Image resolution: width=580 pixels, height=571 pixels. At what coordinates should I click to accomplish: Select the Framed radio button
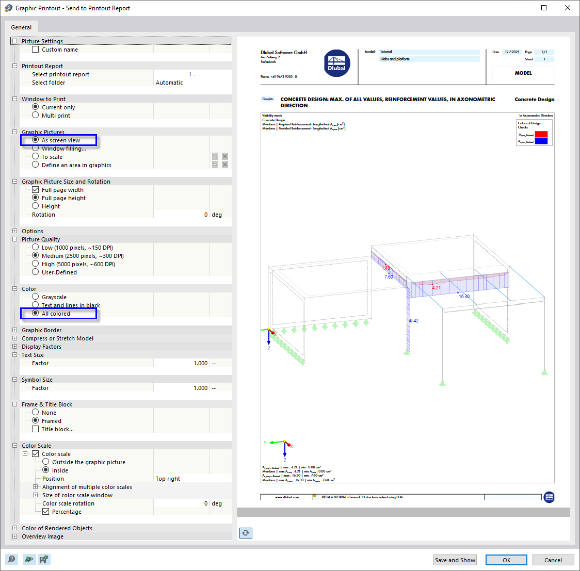[36, 420]
